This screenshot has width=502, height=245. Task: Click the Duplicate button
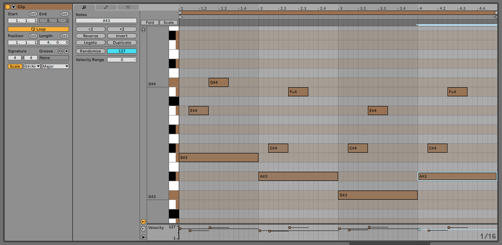[122, 43]
